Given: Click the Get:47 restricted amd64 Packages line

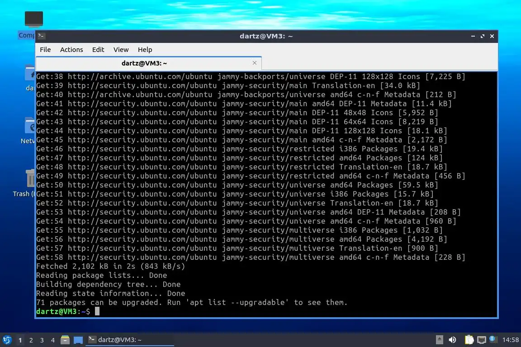Looking at the screenshot, I should 239,158.
